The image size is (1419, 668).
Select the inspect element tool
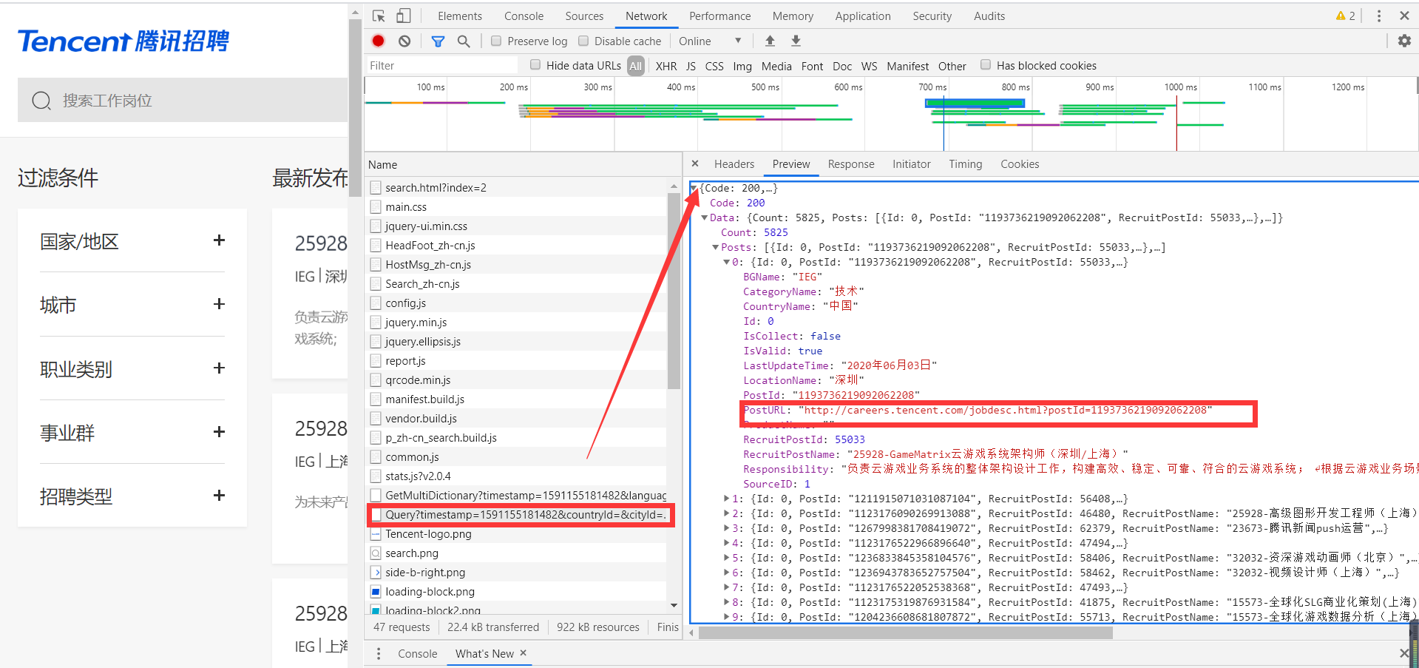pyautogui.click(x=378, y=15)
